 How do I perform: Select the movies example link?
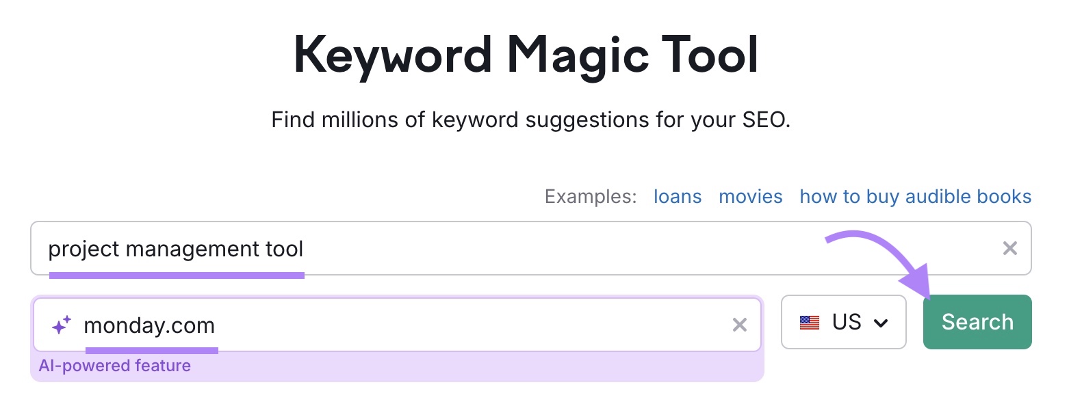[x=750, y=197]
